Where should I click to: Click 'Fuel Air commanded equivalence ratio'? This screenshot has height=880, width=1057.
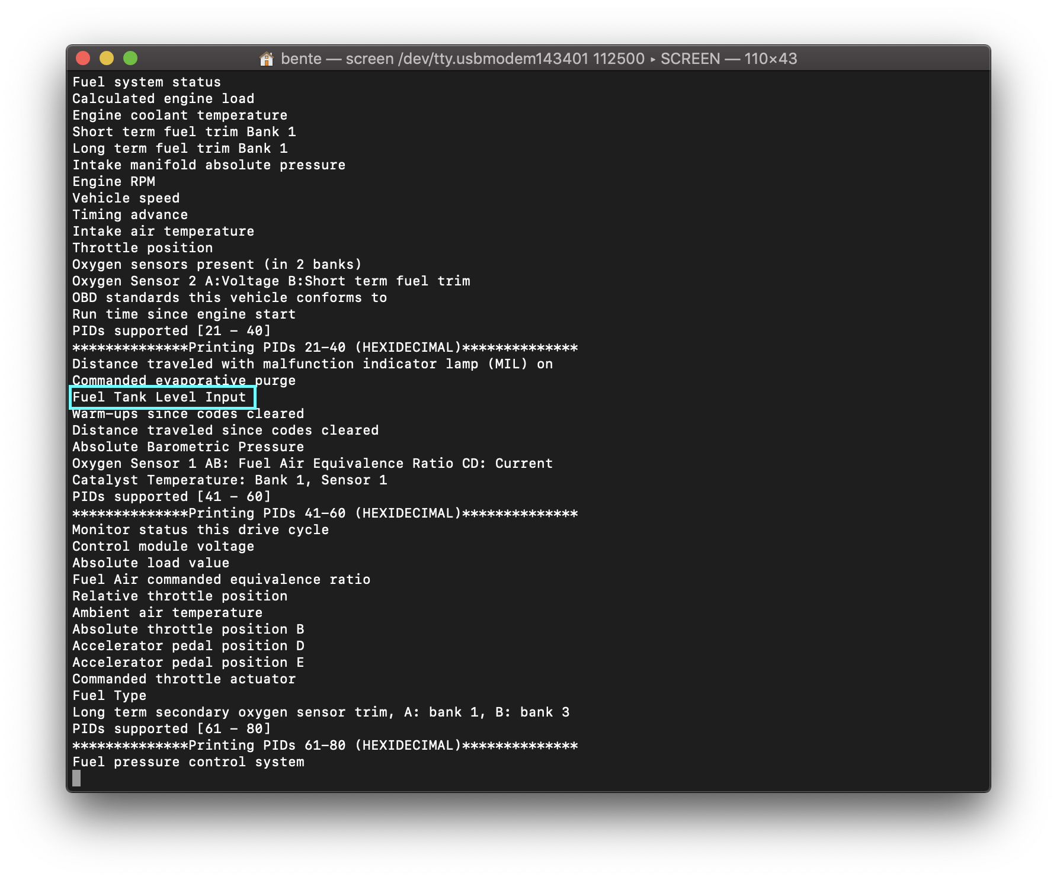pyautogui.click(x=221, y=580)
